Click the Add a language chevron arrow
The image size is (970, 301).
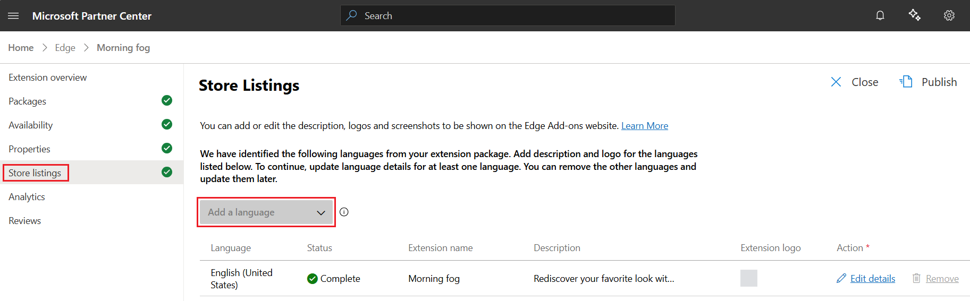point(321,213)
